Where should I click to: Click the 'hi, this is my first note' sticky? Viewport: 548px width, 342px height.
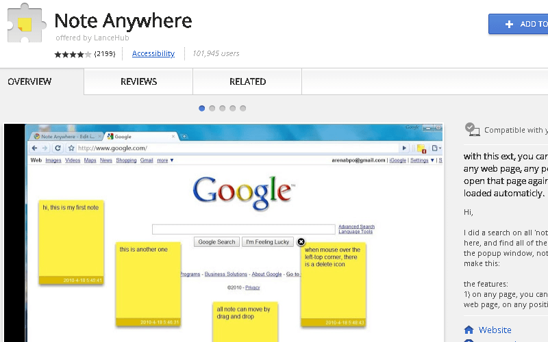pyautogui.click(x=71, y=241)
